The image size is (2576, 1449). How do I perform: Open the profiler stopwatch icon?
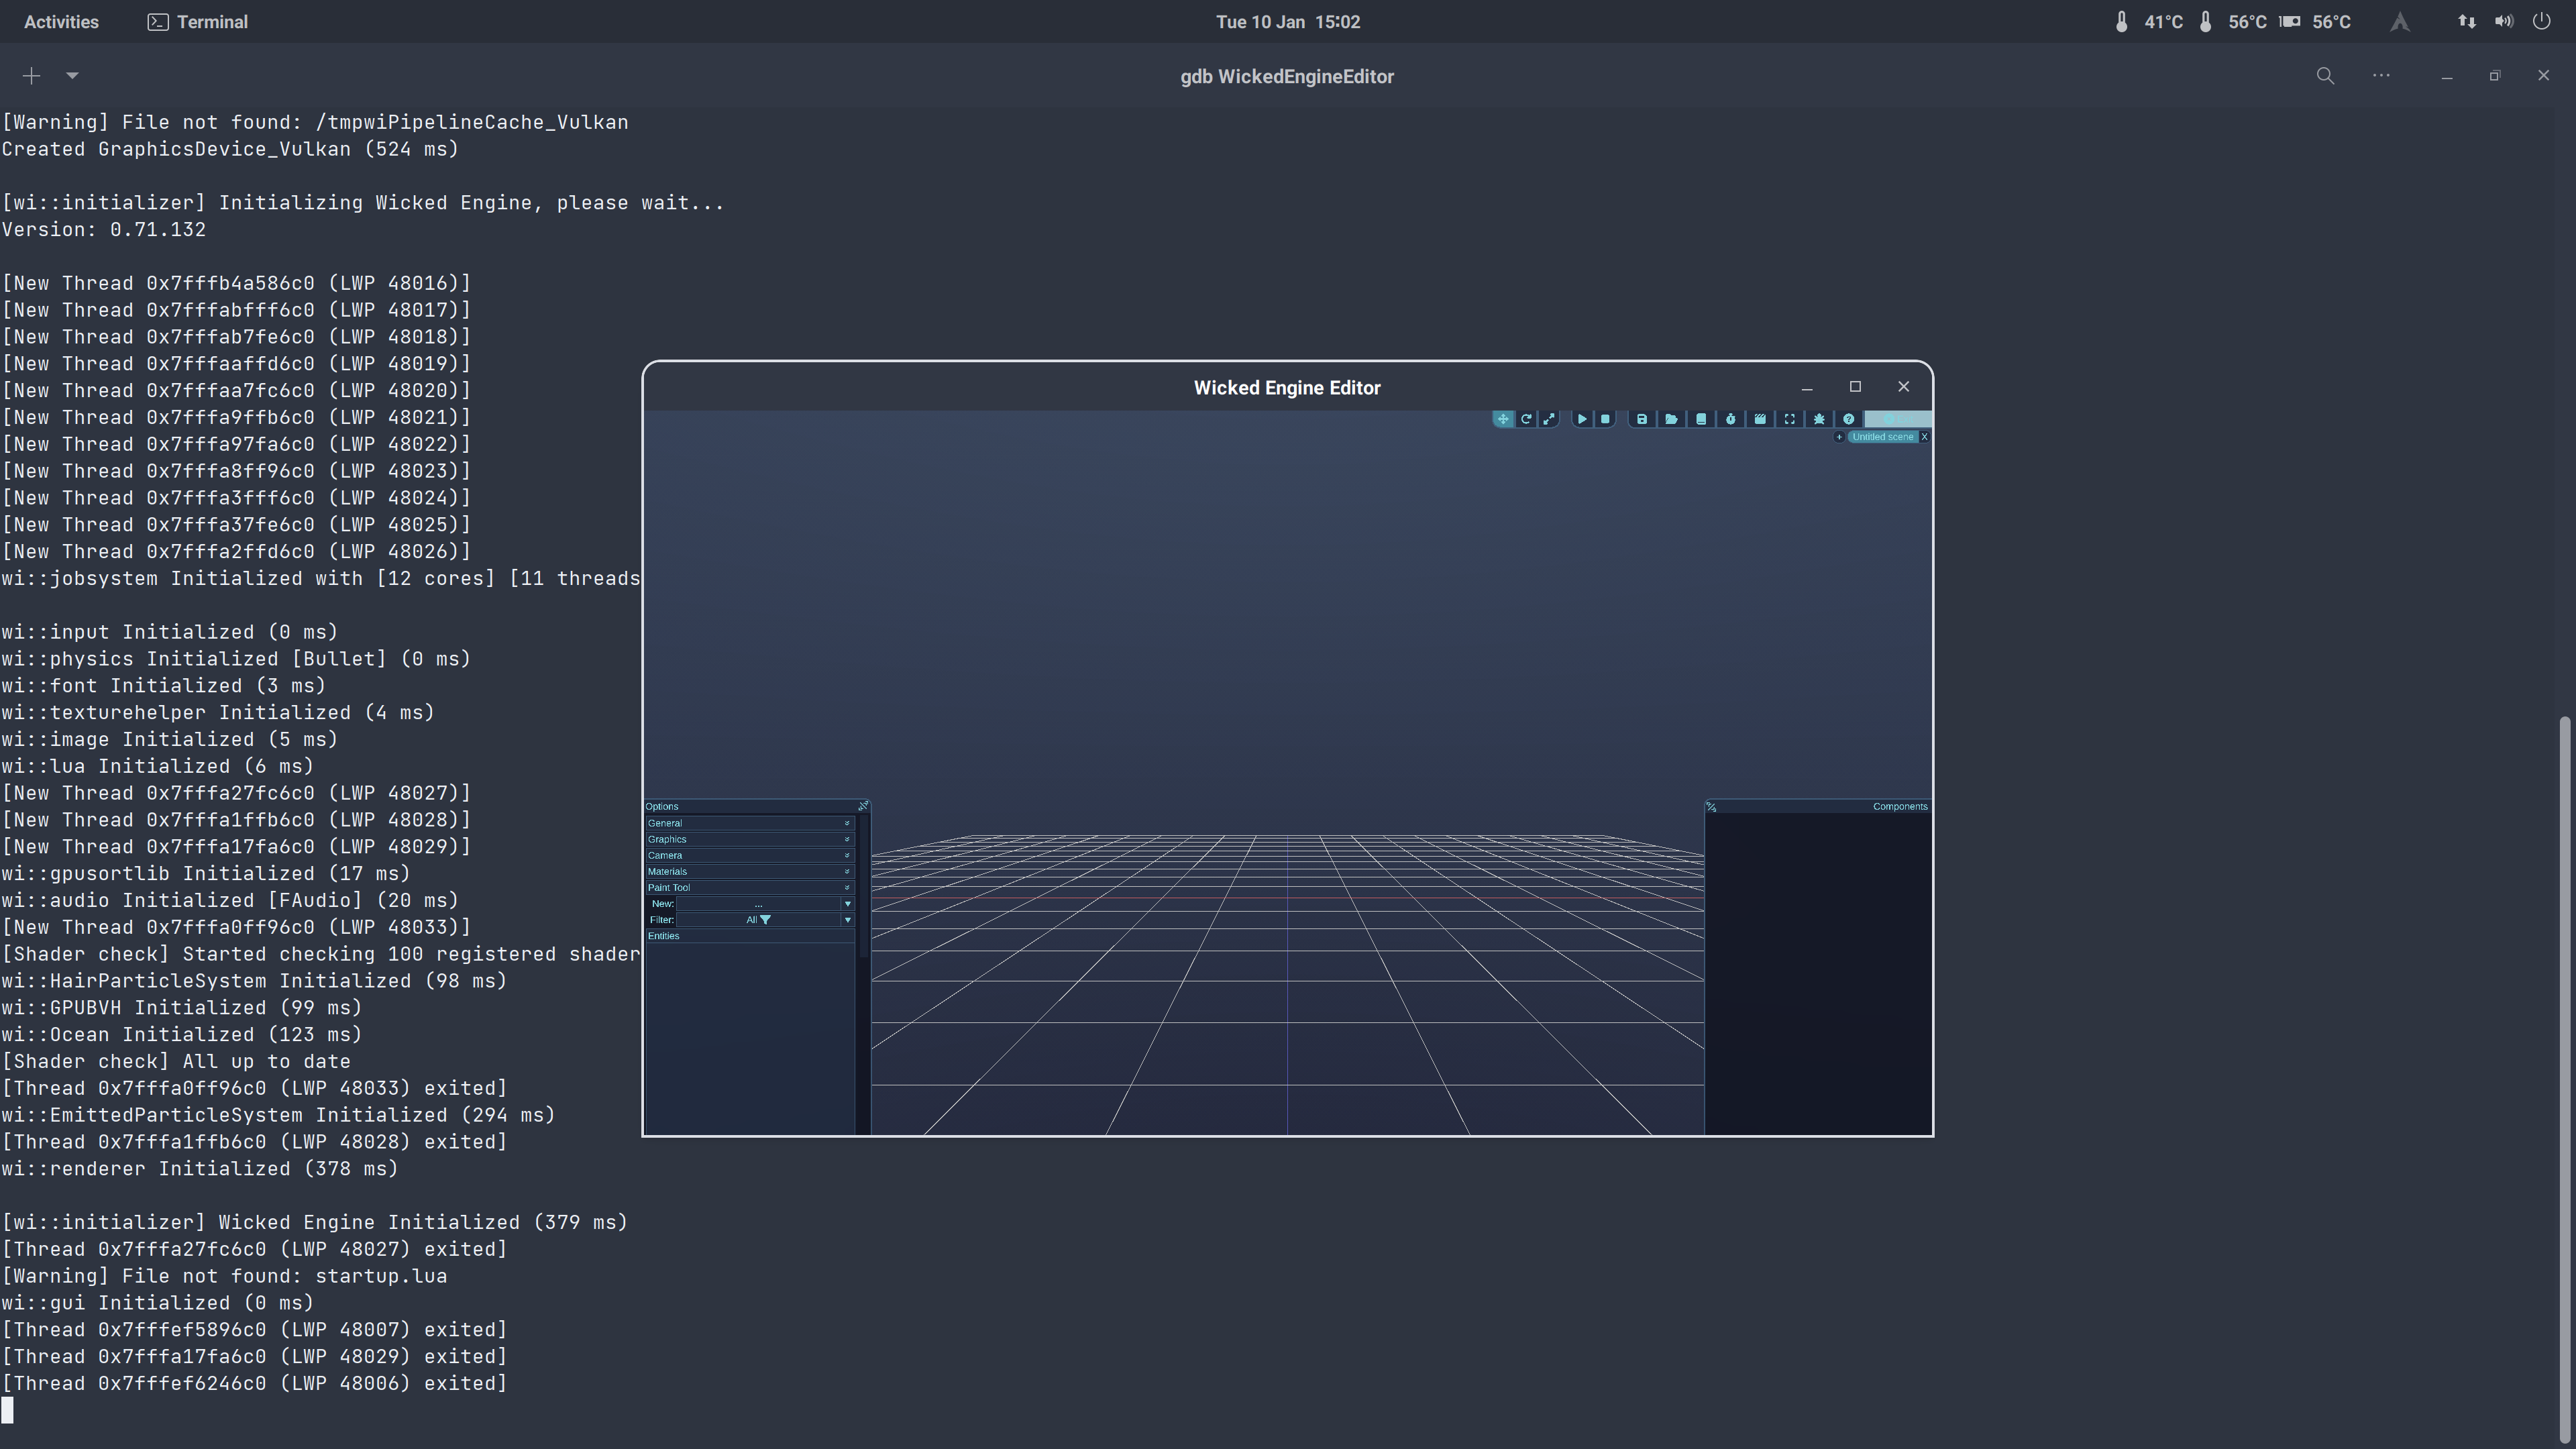click(x=1731, y=419)
